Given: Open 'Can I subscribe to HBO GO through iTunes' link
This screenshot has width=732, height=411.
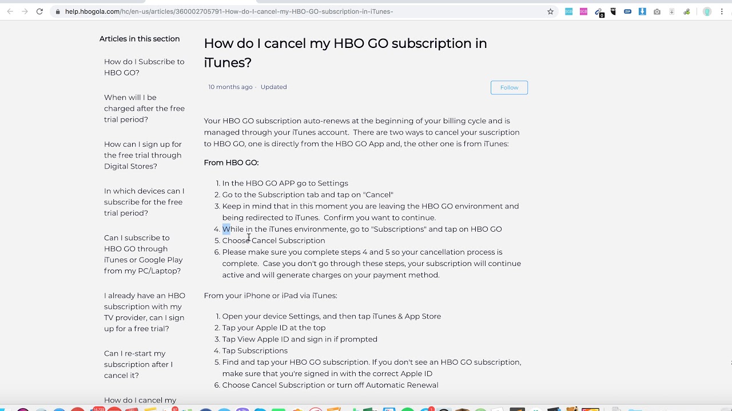Looking at the screenshot, I should (144, 254).
